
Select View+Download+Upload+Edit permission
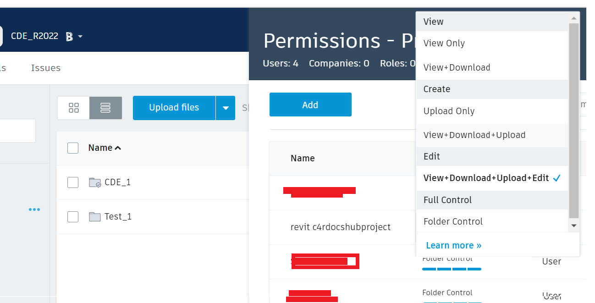pos(492,178)
